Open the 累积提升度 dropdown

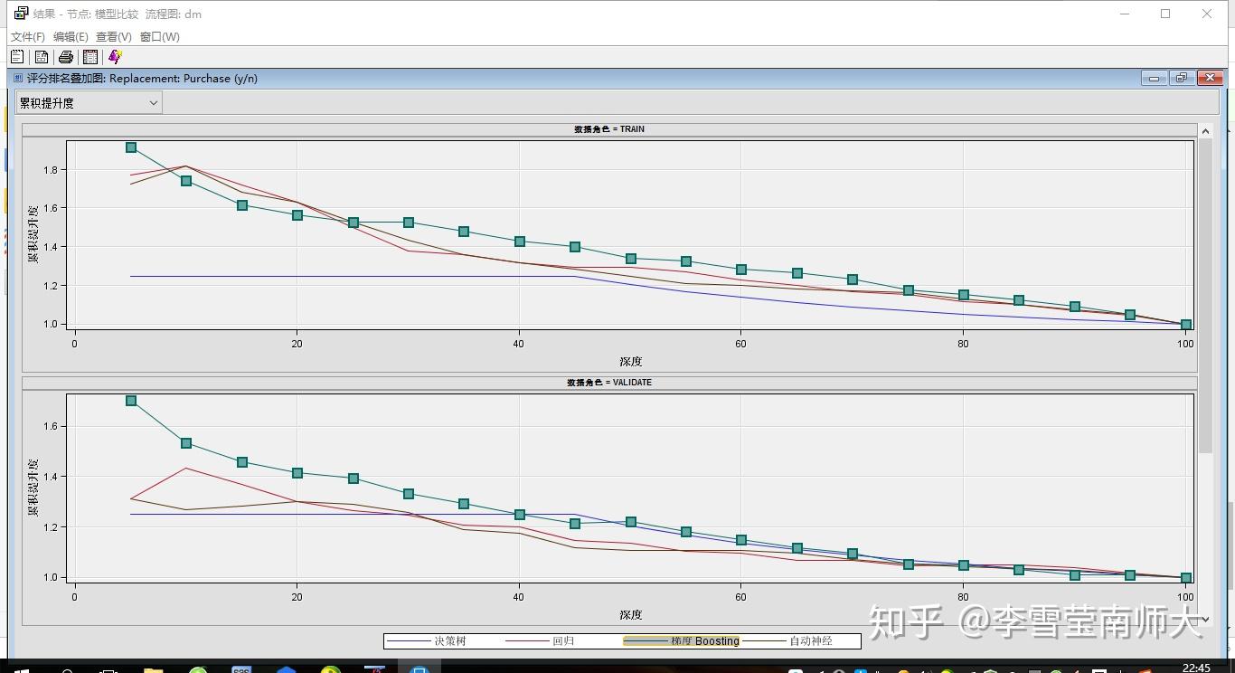(152, 102)
